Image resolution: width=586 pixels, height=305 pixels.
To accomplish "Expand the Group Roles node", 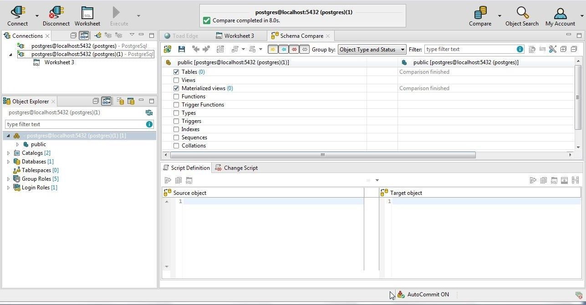I will click(8, 179).
